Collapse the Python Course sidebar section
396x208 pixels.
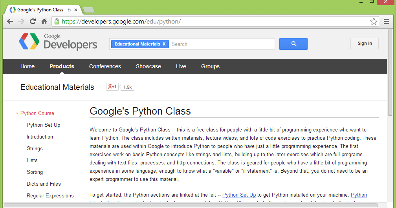coord(17,113)
